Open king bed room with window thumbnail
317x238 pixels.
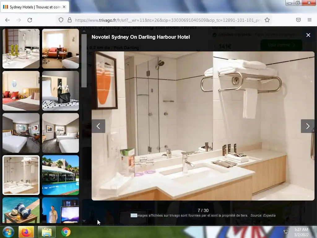pyautogui.click(x=21, y=133)
